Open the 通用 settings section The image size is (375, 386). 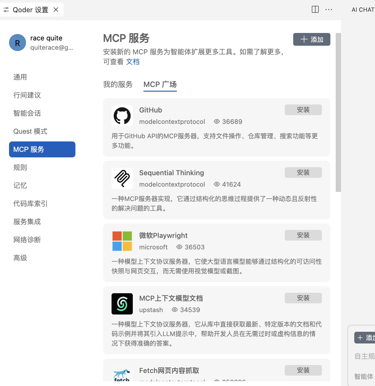(20, 77)
